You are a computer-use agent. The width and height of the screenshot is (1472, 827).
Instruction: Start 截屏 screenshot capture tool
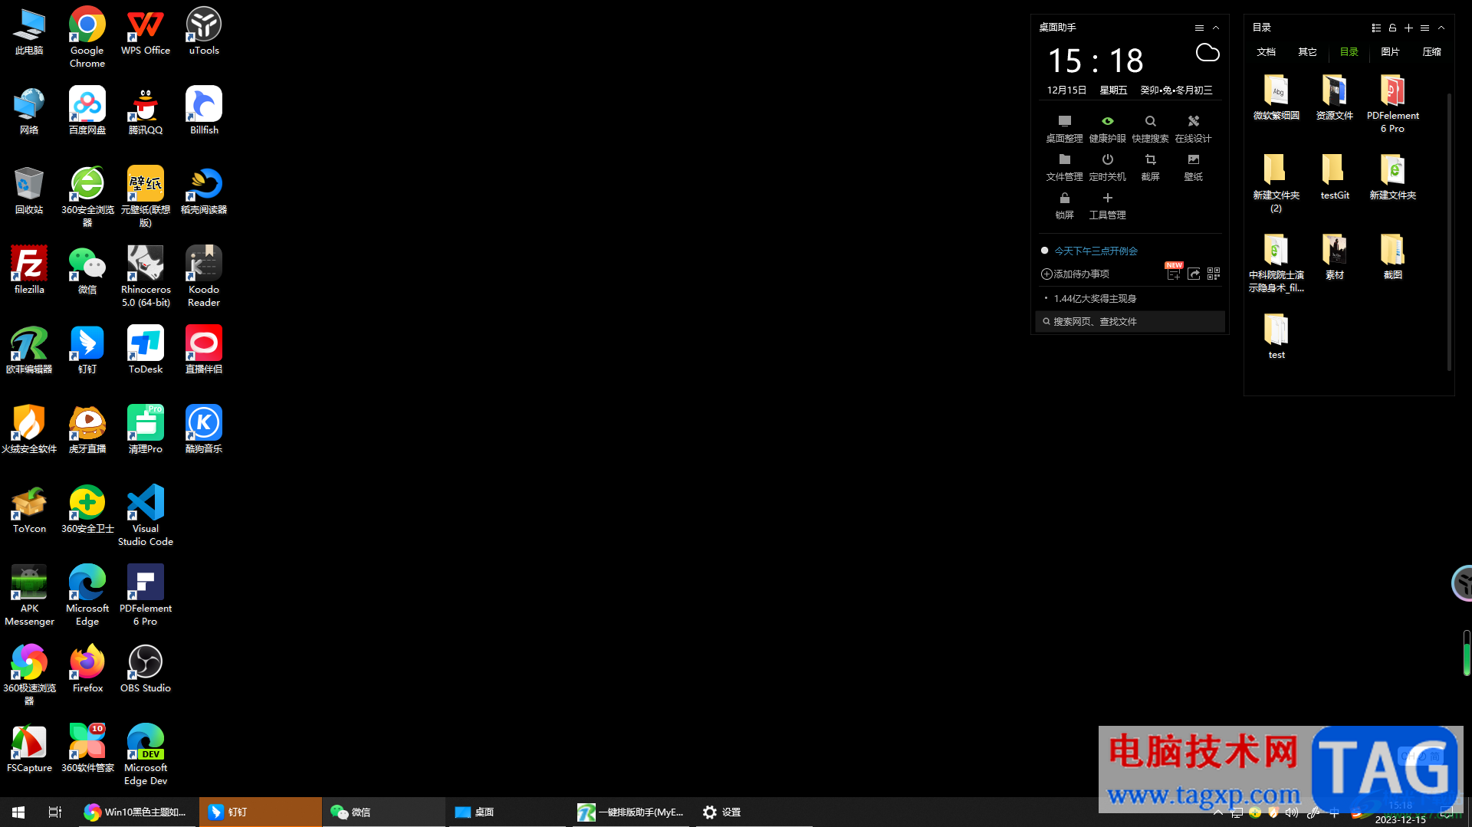[x=1150, y=166]
